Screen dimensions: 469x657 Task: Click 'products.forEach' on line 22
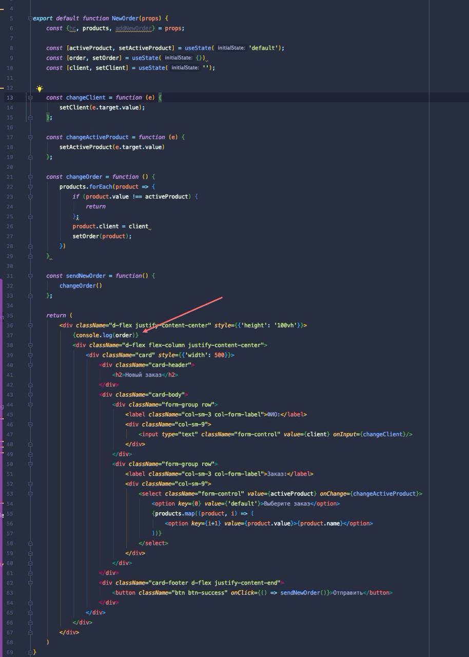coord(85,187)
